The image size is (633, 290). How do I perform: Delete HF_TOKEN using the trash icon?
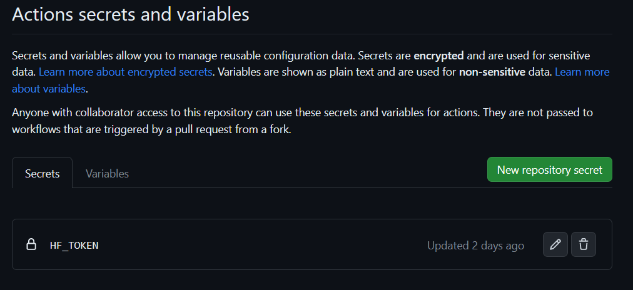[584, 244]
